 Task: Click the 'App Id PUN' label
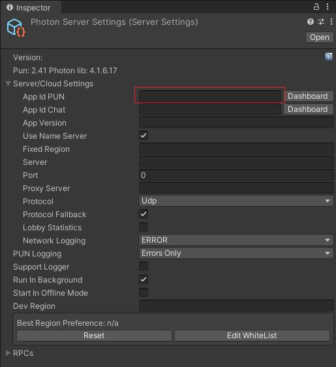coord(44,97)
